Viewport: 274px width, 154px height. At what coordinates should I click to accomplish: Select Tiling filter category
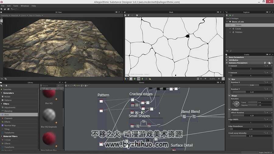tap(7, 129)
